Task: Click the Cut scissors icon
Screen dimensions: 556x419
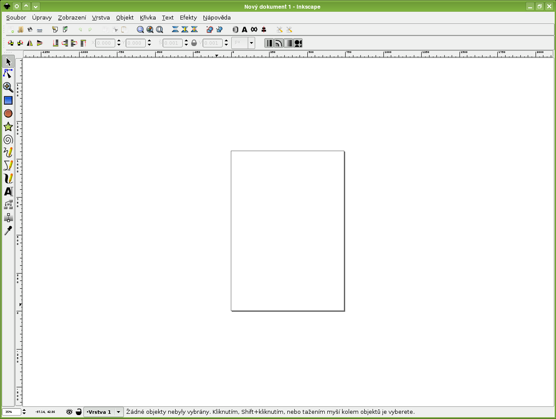Action: pyautogui.click(x=115, y=30)
